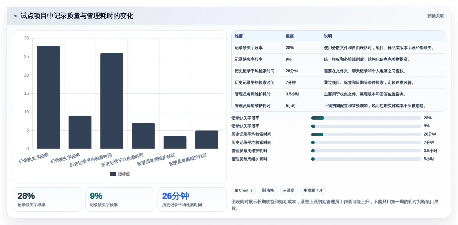Click the progress bar labeled 5小时
This screenshot has width=458, height=225.
click(x=366, y=159)
